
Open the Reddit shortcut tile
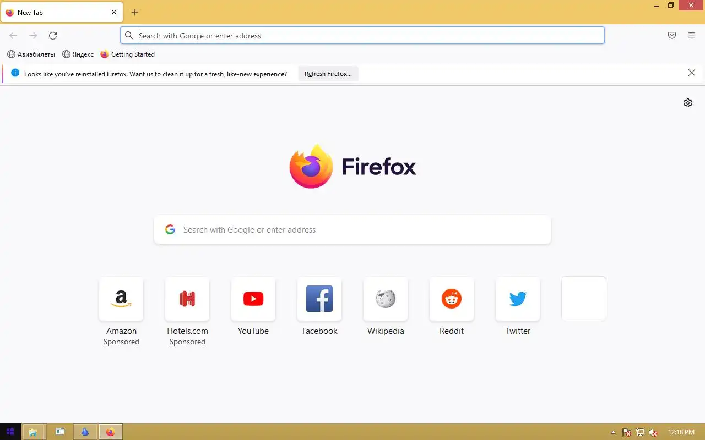tap(452, 299)
